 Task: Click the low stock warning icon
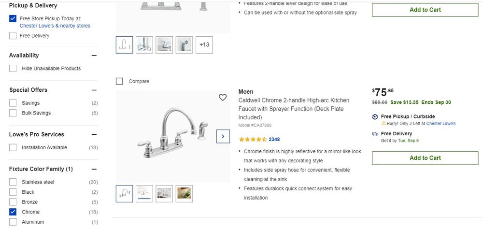click(x=384, y=124)
